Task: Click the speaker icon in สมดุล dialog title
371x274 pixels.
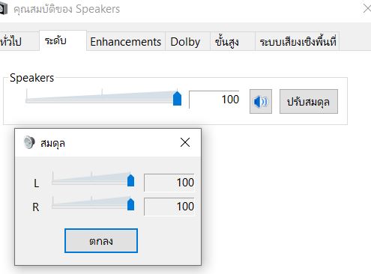Action: [x=29, y=142]
